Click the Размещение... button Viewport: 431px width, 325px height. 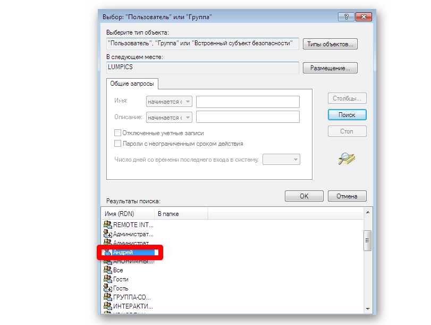[x=330, y=68]
